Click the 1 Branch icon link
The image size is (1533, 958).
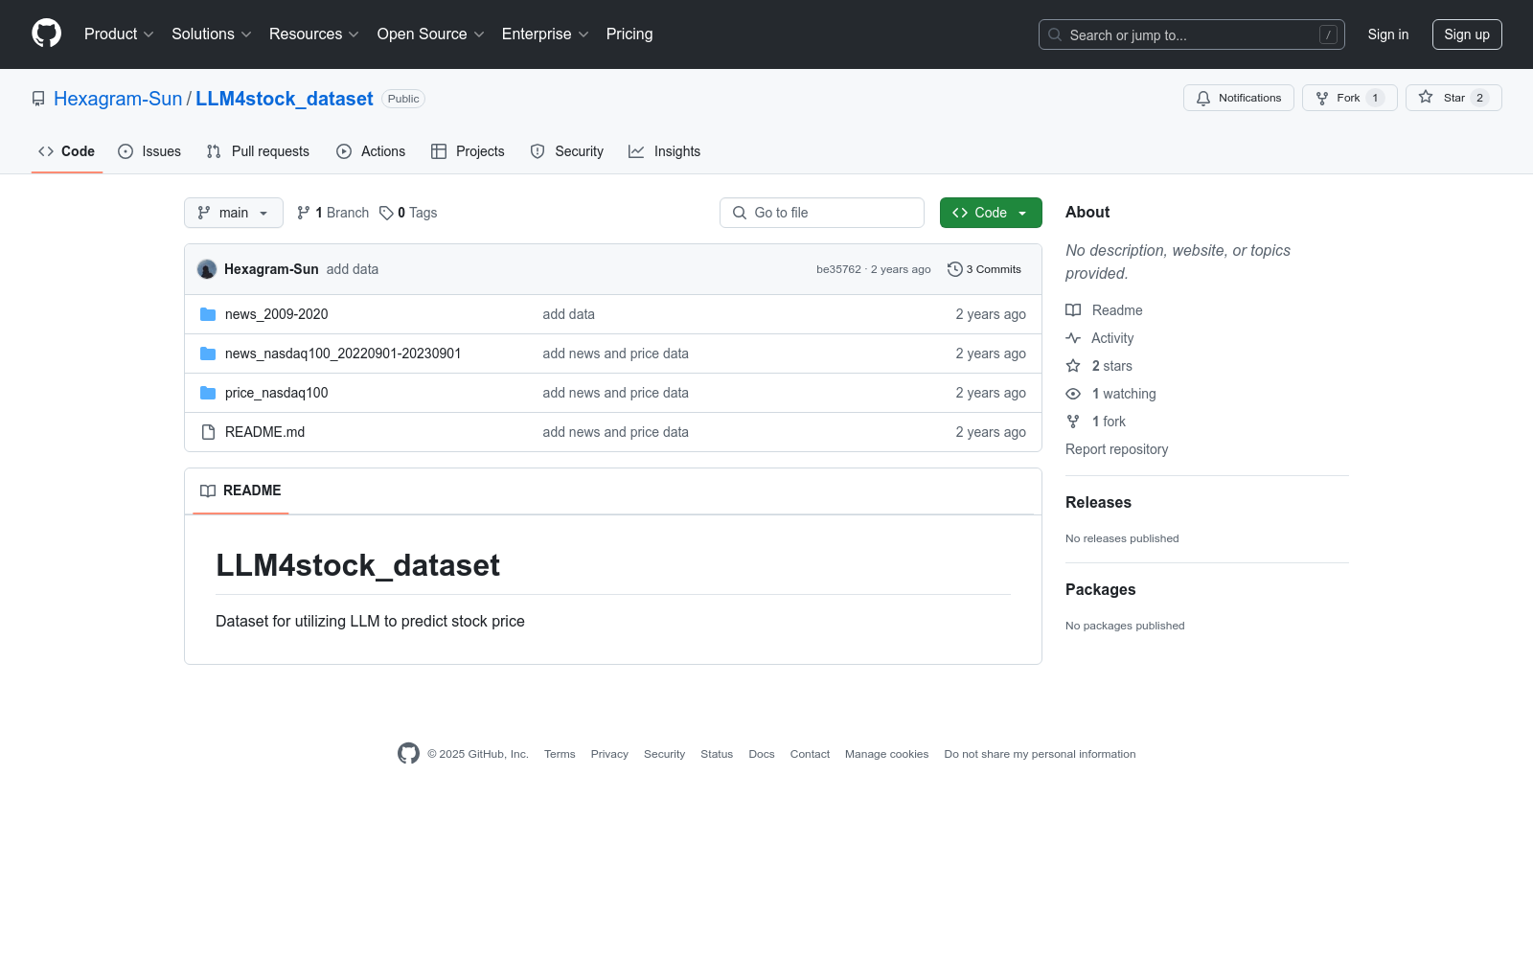(x=304, y=213)
